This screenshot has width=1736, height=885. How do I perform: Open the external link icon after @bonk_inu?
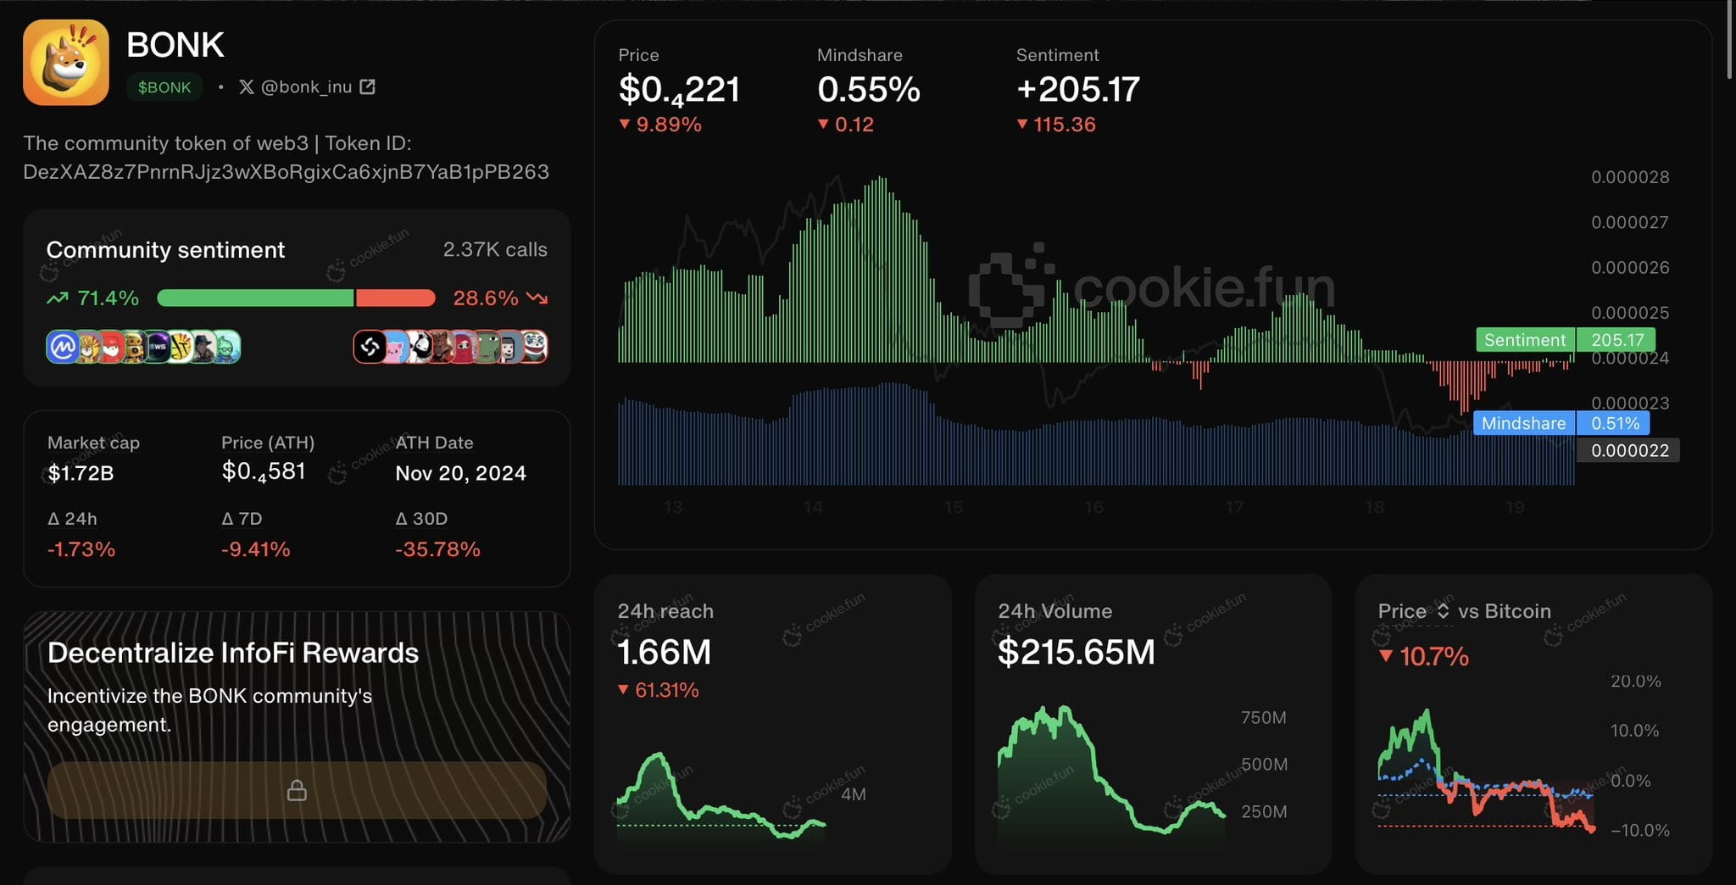[367, 86]
